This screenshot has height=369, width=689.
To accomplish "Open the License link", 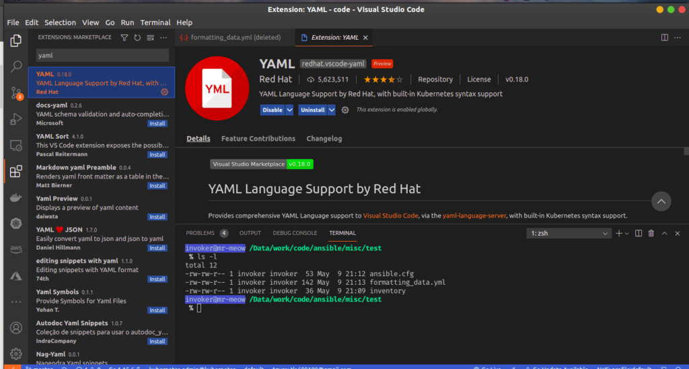I will tap(479, 79).
